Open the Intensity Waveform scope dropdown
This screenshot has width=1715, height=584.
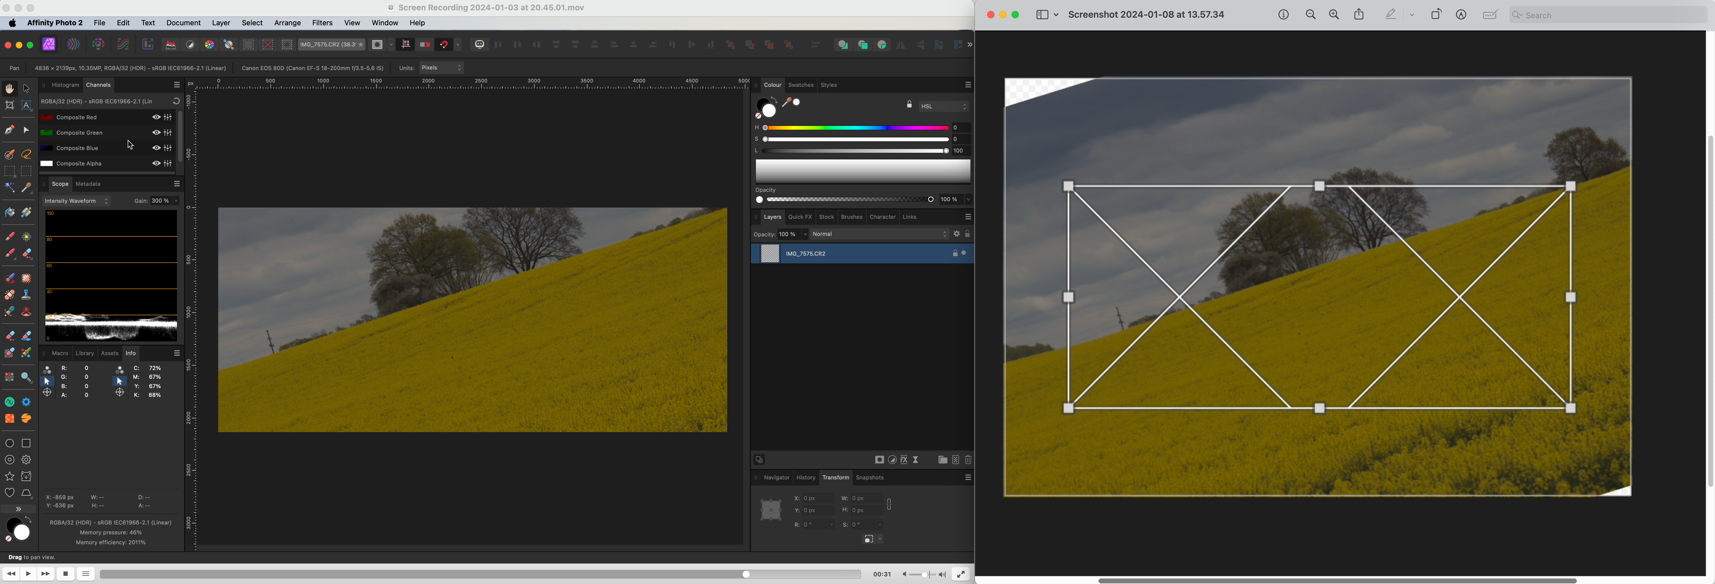tap(77, 201)
